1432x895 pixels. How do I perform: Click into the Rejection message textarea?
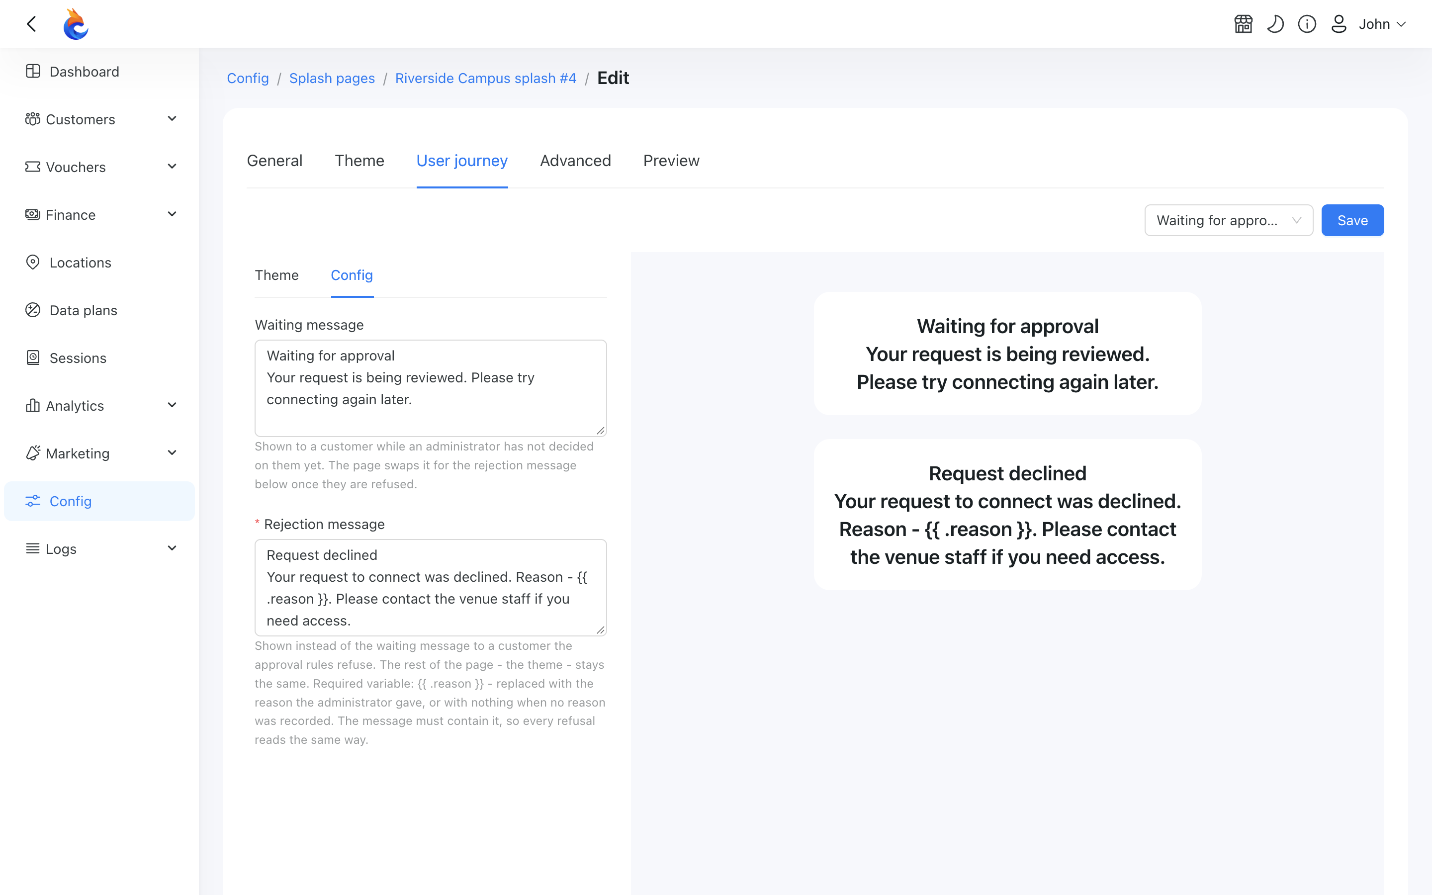(x=431, y=588)
